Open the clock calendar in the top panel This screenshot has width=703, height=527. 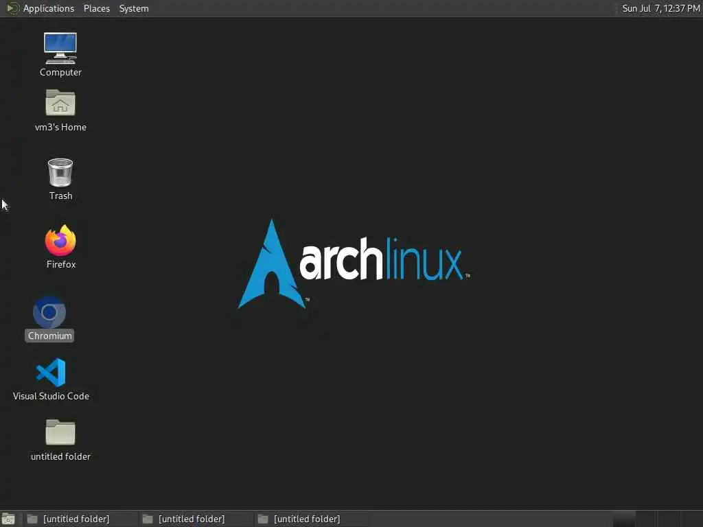660,8
